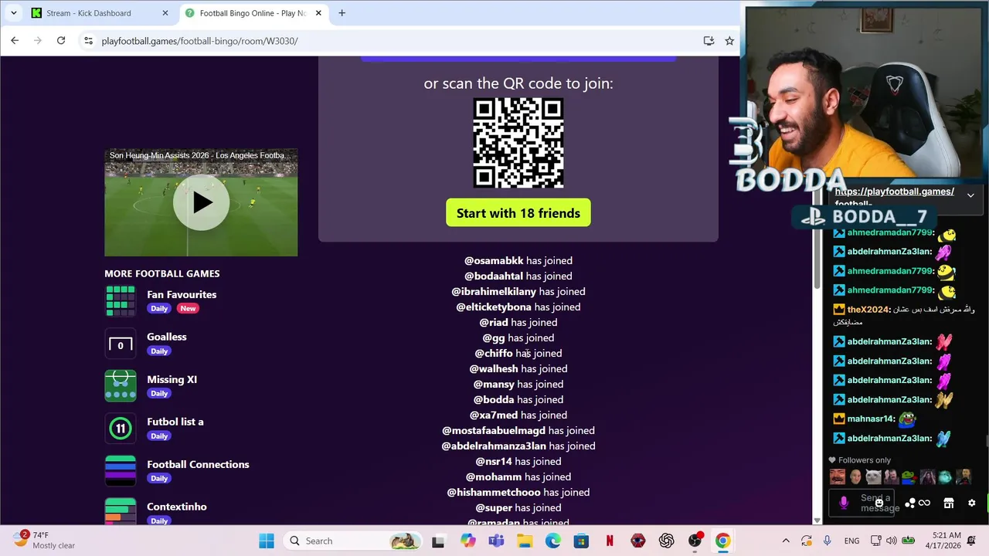The height and width of the screenshot is (556, 989).
Task: Open the Contextinho game icon
Action: coord(121,511)
